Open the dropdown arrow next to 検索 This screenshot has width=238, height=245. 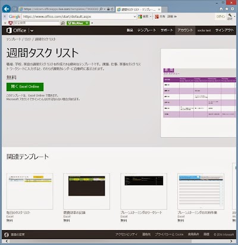(151, 17)
